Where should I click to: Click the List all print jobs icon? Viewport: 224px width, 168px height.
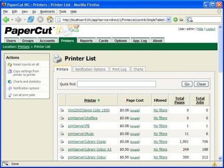point(10,95)
